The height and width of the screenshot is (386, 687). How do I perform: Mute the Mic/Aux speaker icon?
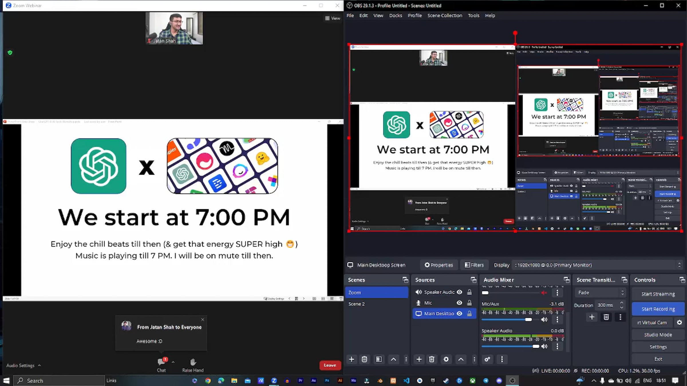tap(544, 319)
